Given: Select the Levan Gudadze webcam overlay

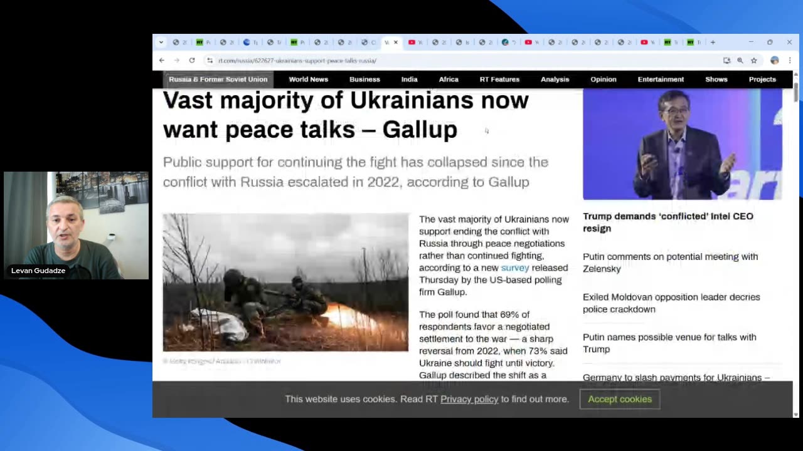Looking at the screenshot, I should tap(76, 225).
